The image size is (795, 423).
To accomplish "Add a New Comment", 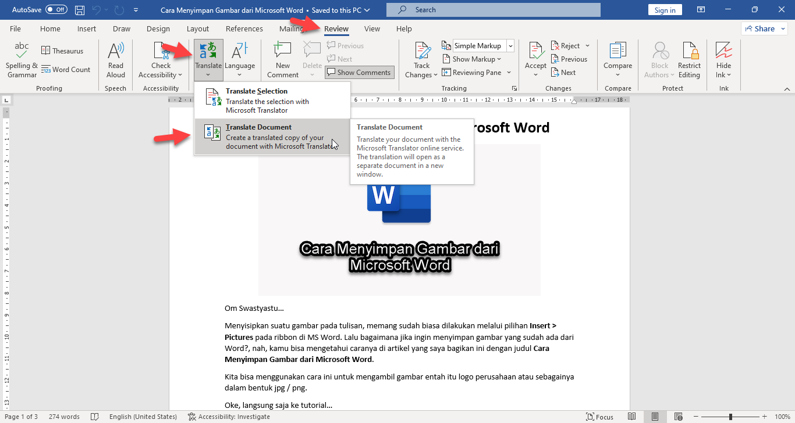I will (283, 60).
